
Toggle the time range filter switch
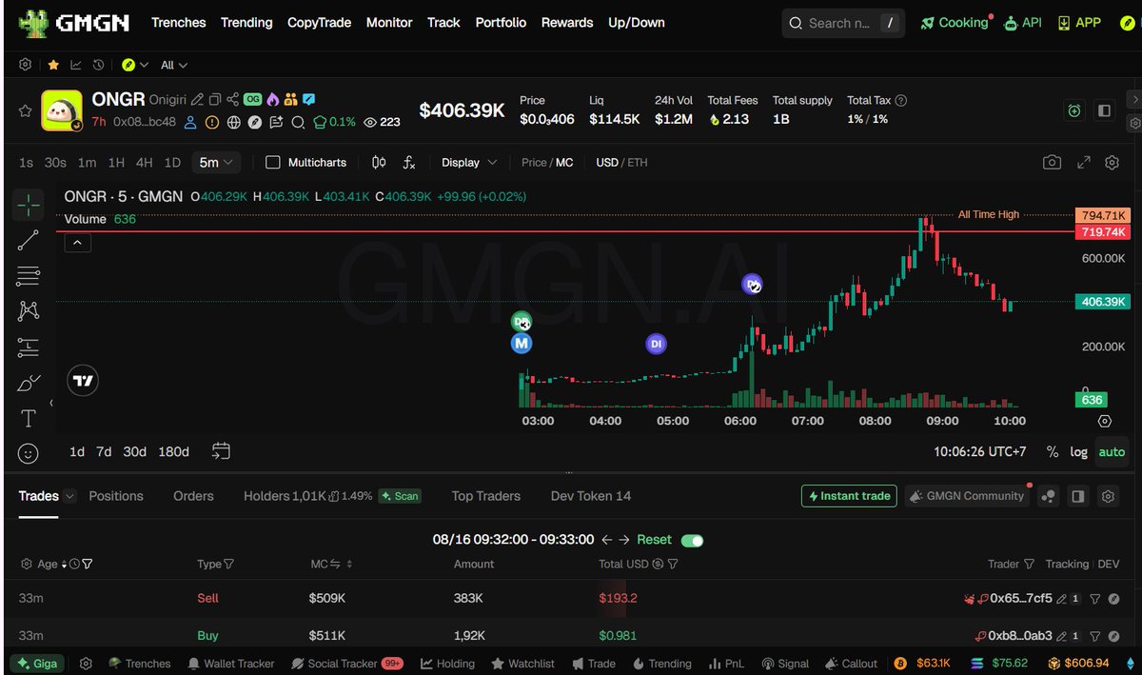(692, 540)
